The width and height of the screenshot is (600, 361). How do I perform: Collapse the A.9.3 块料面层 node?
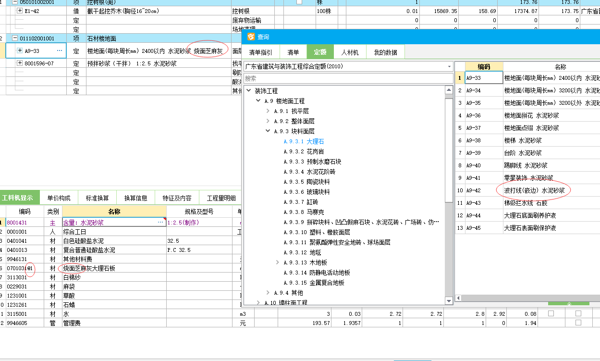[268, 131]
